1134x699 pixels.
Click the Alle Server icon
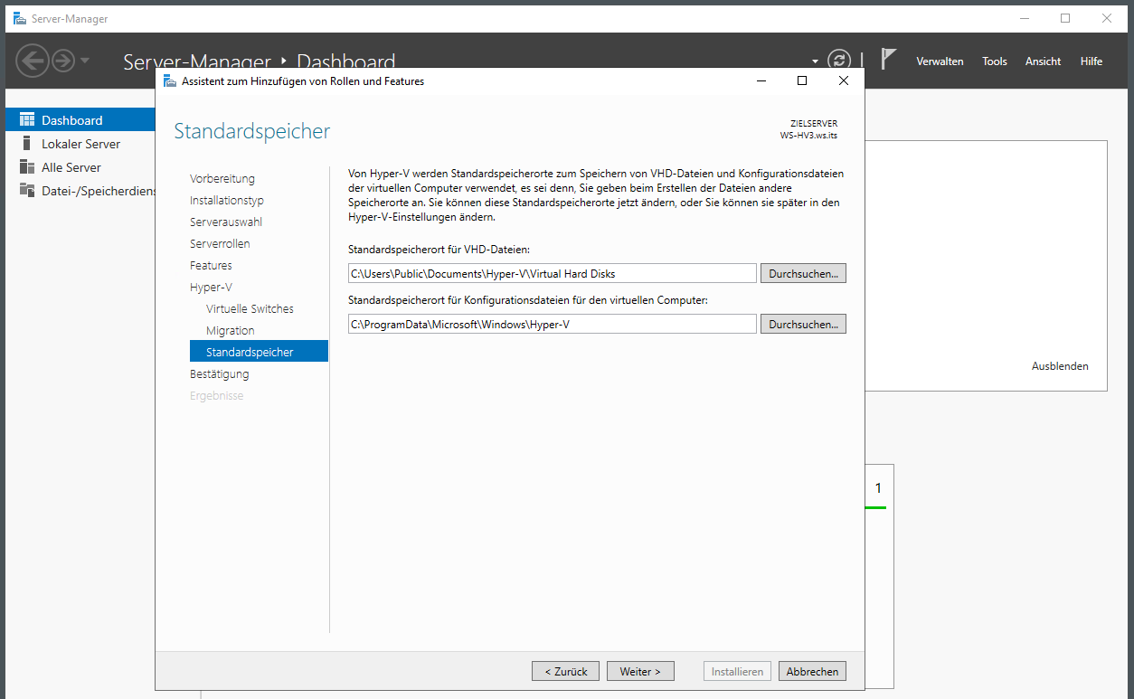pos(26,167)
